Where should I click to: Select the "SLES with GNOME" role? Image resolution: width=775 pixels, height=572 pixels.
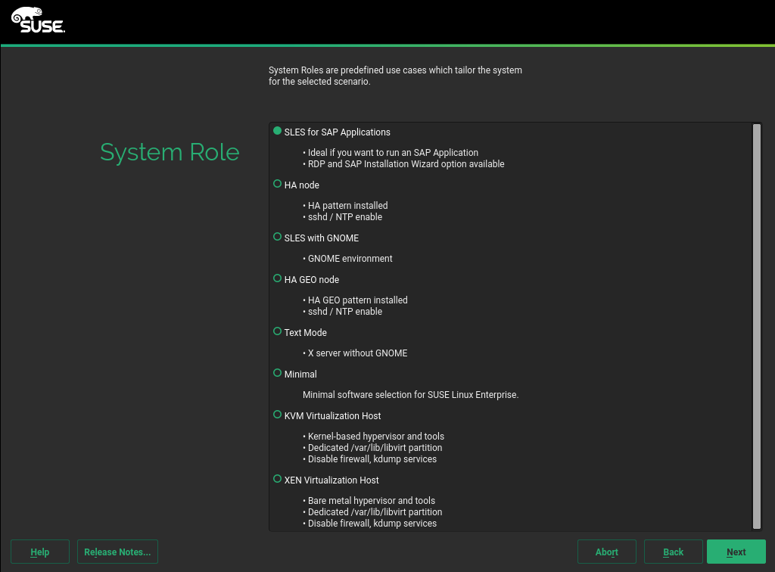coord(321,238)
